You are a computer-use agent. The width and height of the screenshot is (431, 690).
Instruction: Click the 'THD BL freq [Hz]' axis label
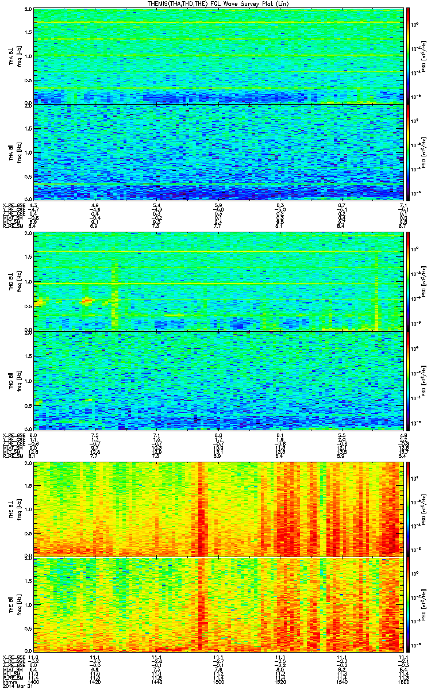14,282
